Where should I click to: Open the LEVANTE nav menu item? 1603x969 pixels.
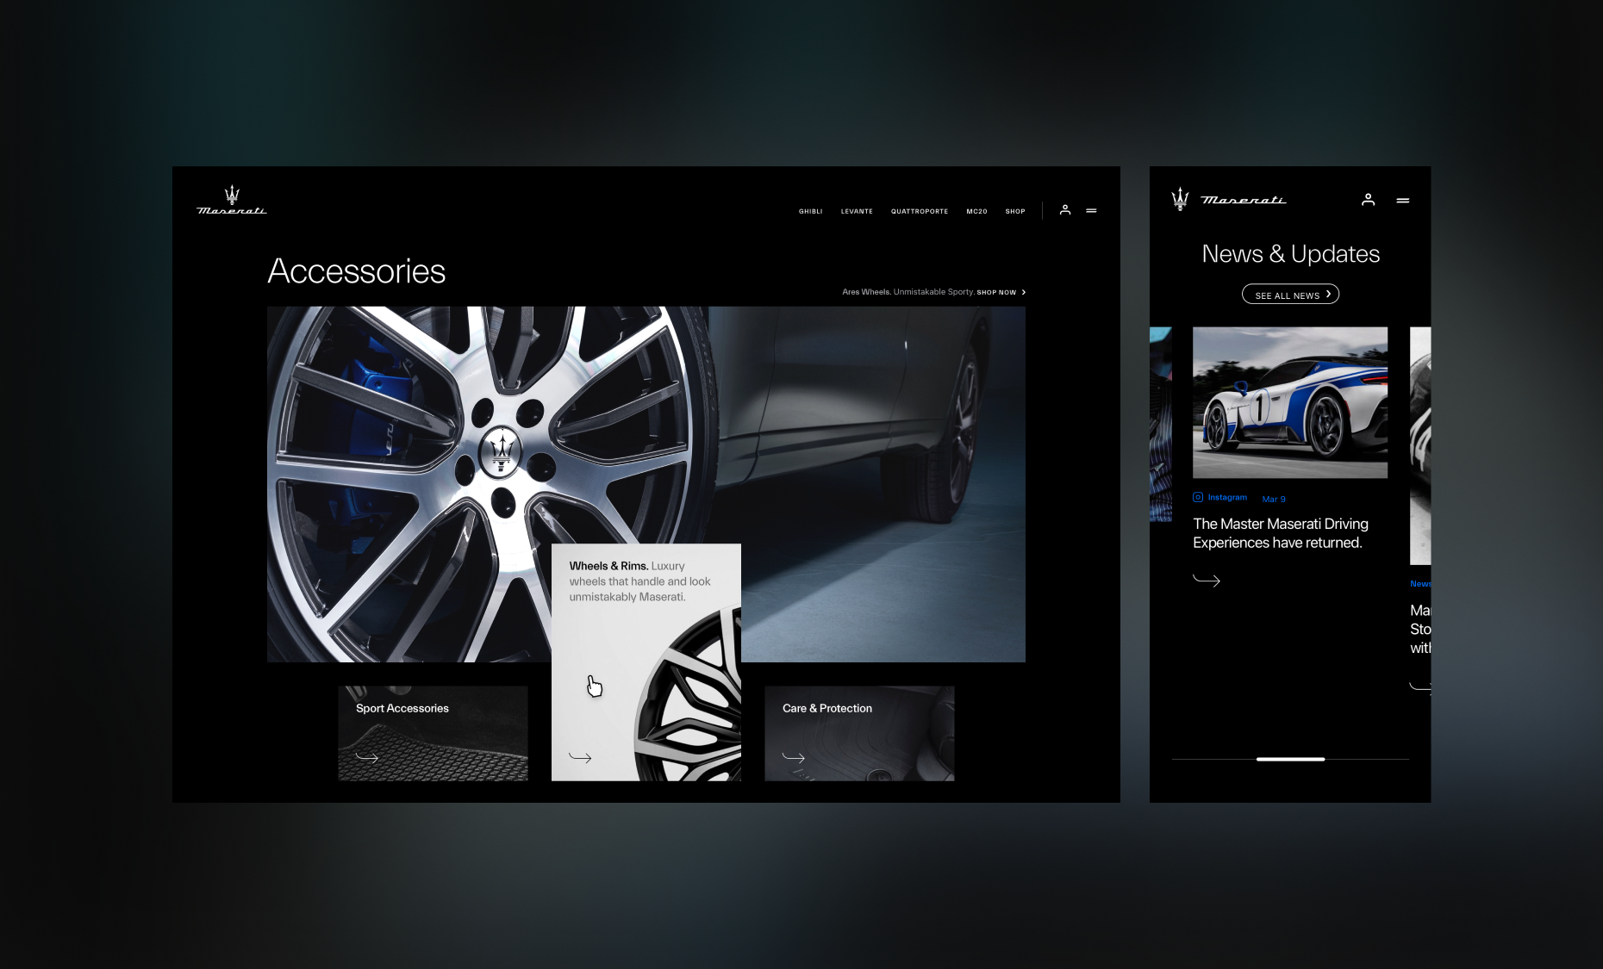coord(857,211)
